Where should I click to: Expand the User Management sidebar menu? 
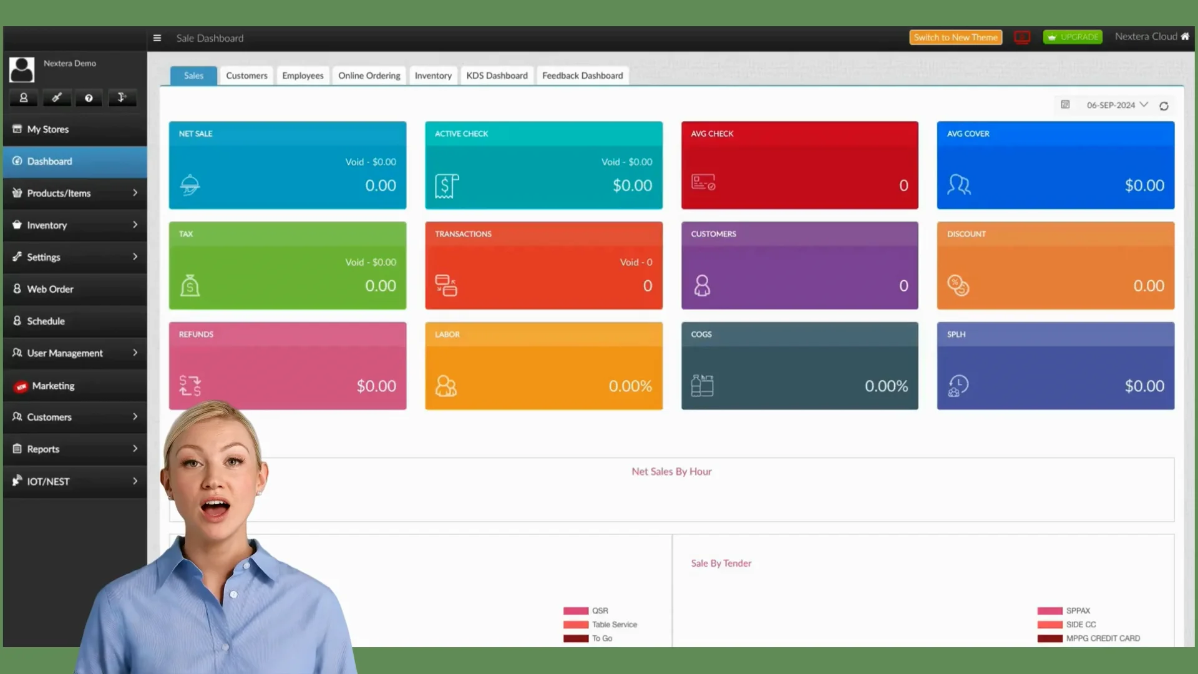(75, 353)
